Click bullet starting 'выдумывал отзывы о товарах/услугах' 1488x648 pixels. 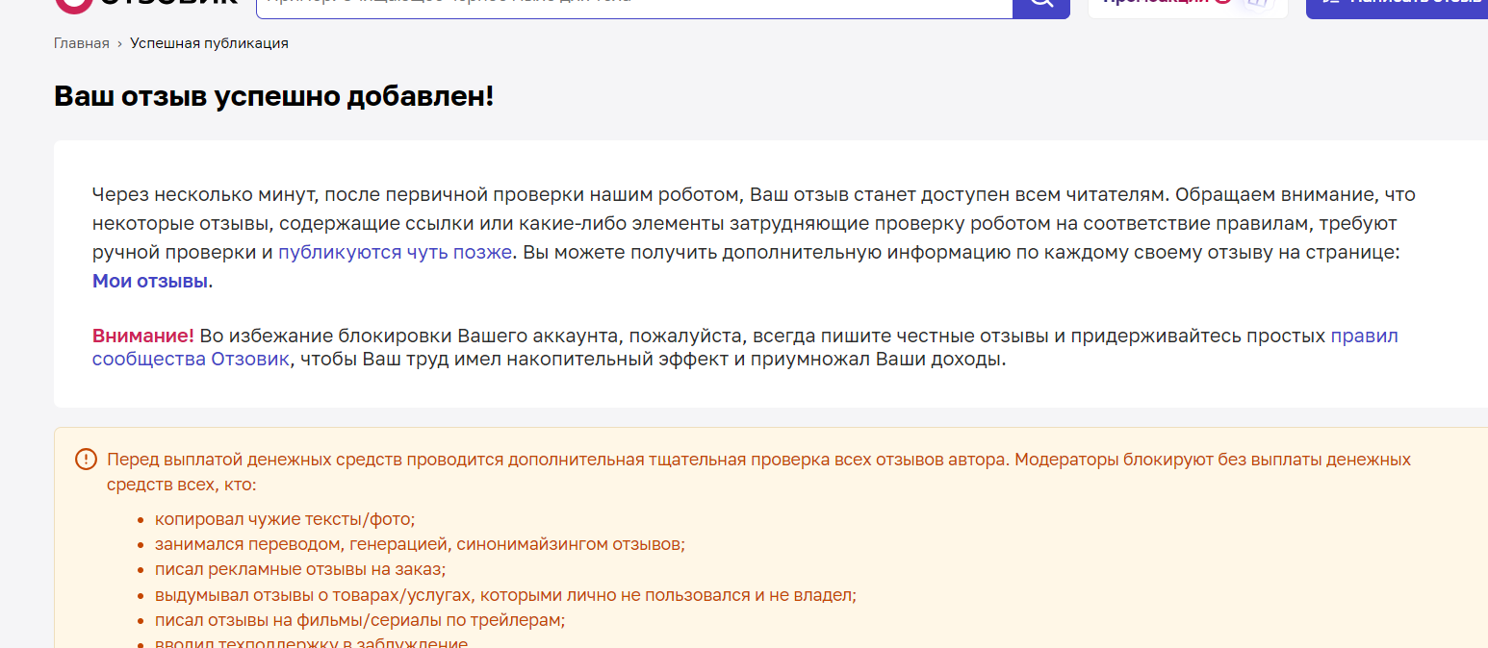click(505, 595)
